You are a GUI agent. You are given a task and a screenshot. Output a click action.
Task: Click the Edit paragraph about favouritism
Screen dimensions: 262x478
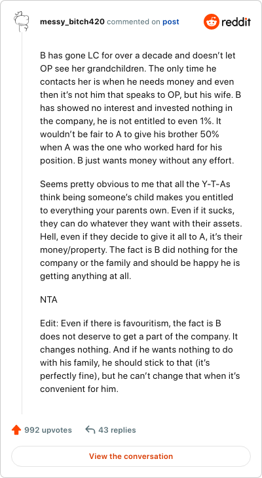pyautogui.click(x=140, y=356)
